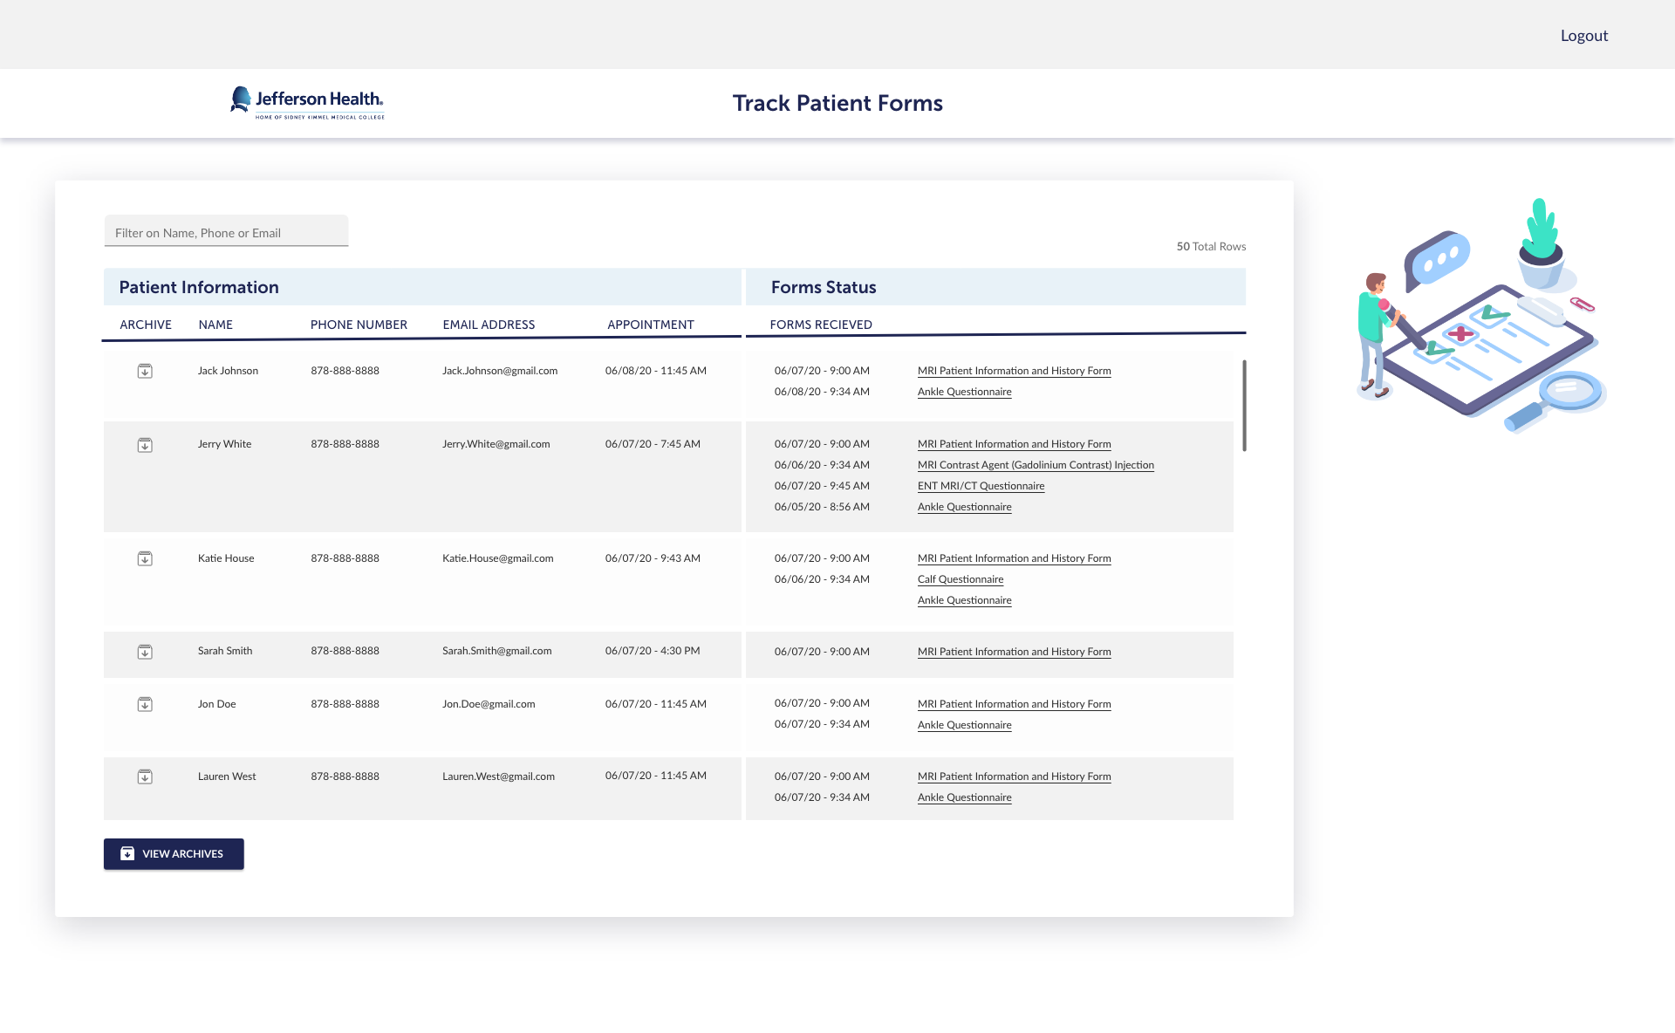Open Jerry White's ENT MRI/CT Questionnaire
This screenshot has width=1675, height=1033.
pos(981,486)
